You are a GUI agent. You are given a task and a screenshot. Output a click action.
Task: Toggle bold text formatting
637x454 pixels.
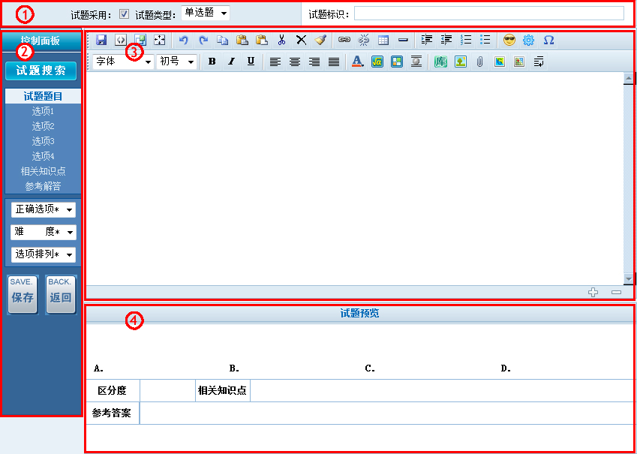pos(212,62)
